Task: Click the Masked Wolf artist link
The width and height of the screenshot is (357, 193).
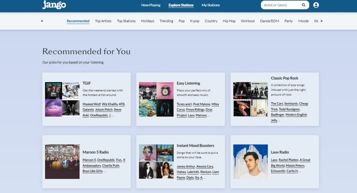Action: coord(92,104)
